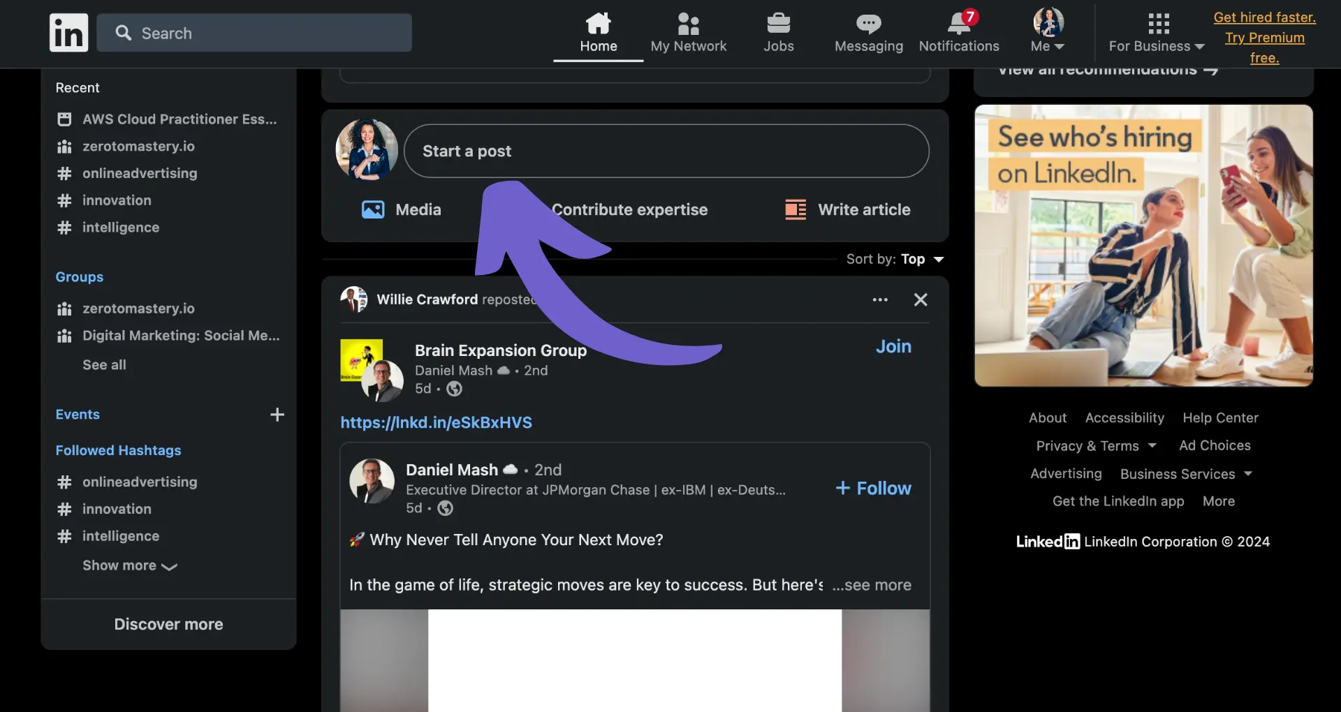Click the For Business grid icon
This screenshot has height=712, width=1341.
tap(1158, 24)
